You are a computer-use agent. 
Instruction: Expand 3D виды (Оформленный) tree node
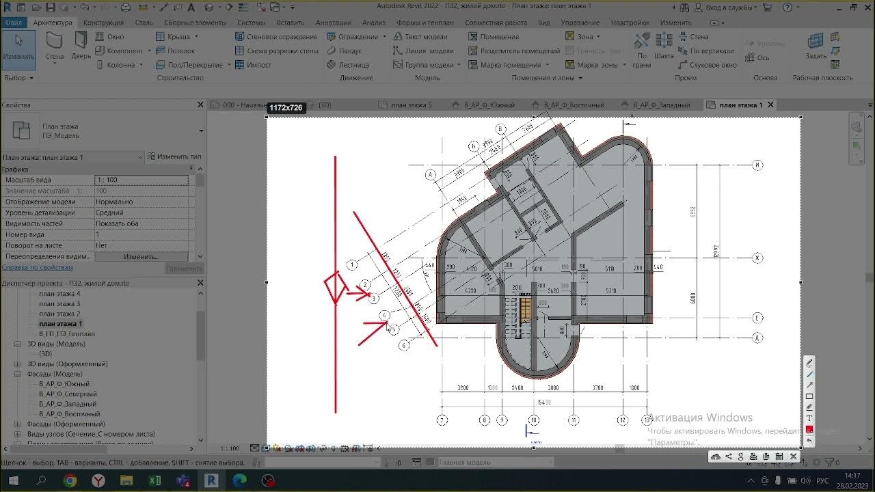(x=18, y=364)
